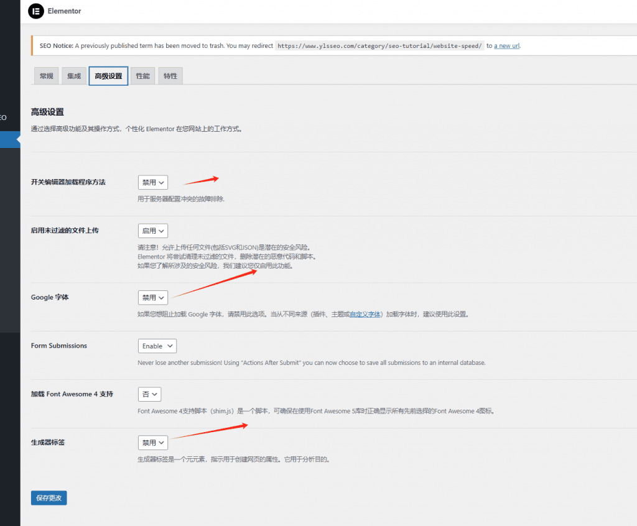Open the 集成 settings tab
637x526 pixels.
click(x=74, y=76)
